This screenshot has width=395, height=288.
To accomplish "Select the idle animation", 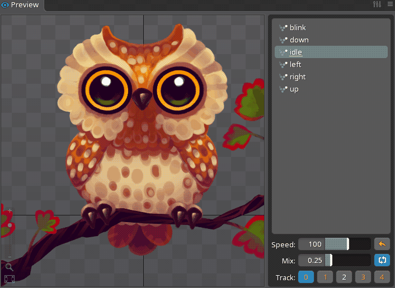I will pyautogui.click(x=295, y=52).
